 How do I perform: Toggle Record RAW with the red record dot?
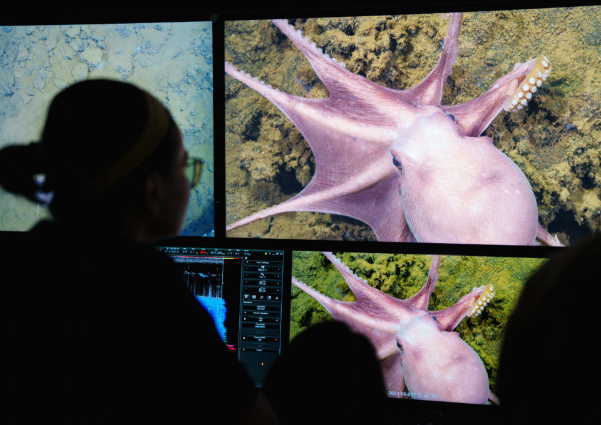click(277, 339)
